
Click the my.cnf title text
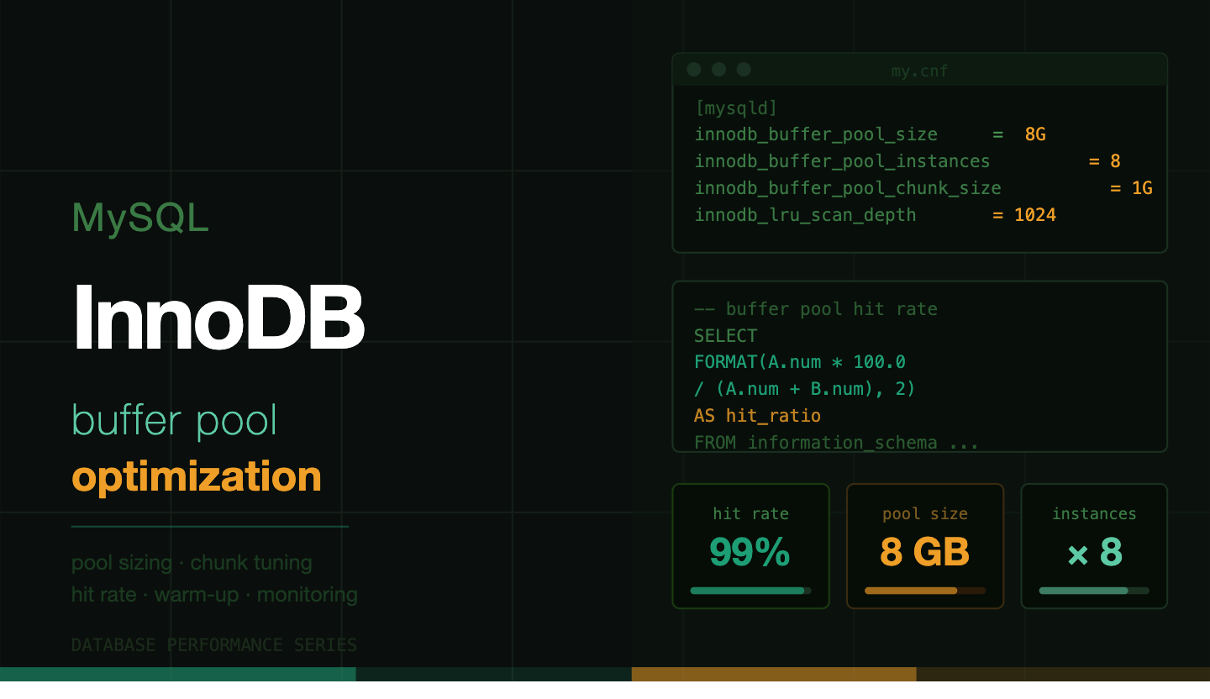coord(919,71)
